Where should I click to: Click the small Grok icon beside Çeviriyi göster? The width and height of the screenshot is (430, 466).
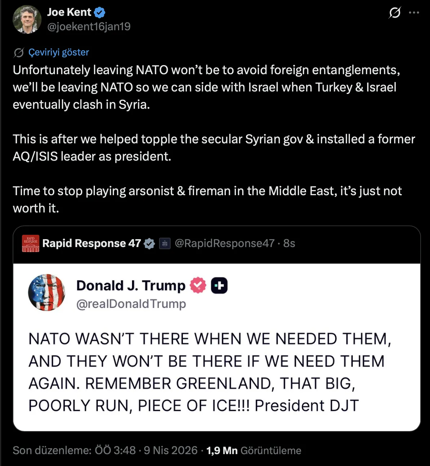[x=19, y=53]
